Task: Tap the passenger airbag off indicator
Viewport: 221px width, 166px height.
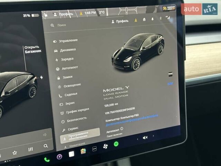Action: 169,8
